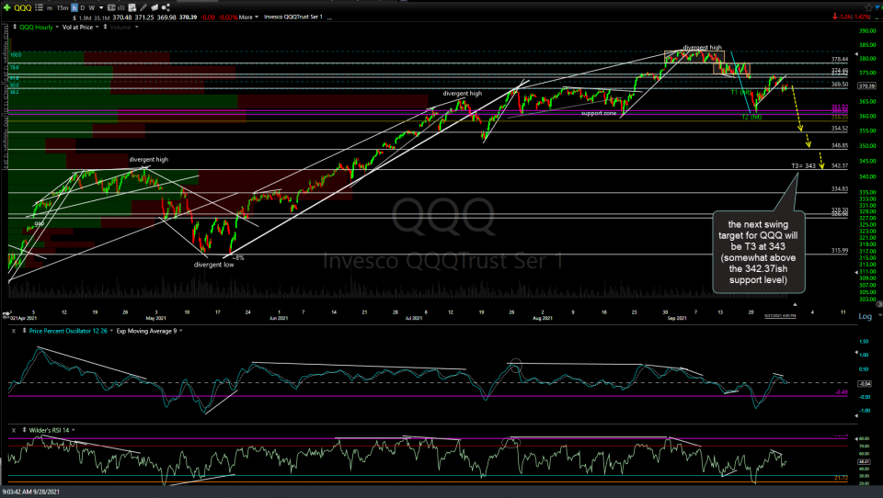Select the hourly 'h' timeframe button
The width and height of the screenshot is (883, 498).
click(x=75, y=8)
